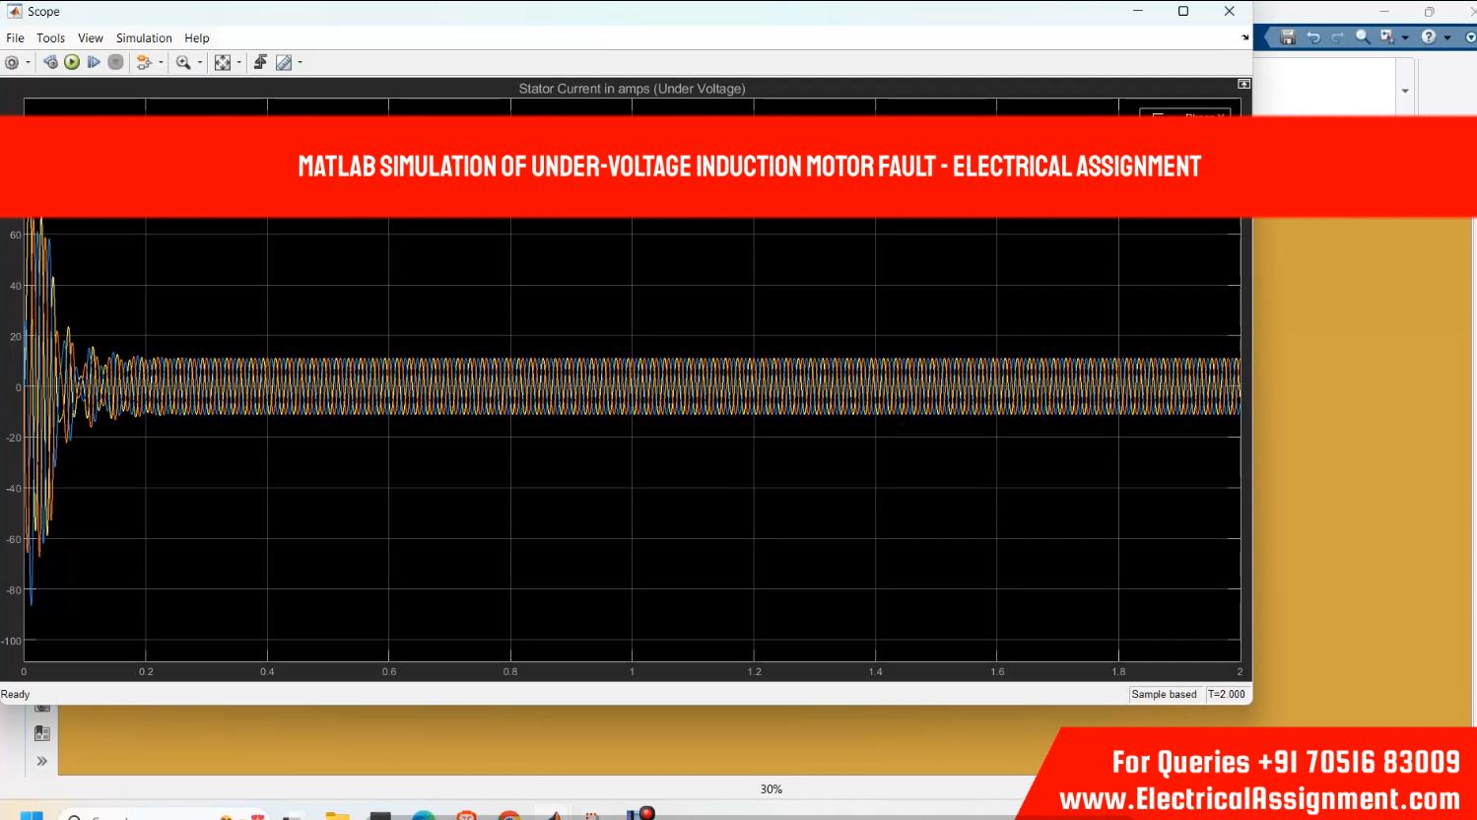The image size is (1477, 820).
Task: Click the Highlight Simulink Block icon
Action: coord(144,62)
